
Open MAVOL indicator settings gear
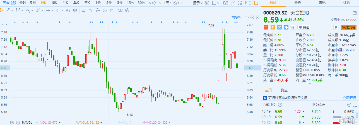[12, 122]
